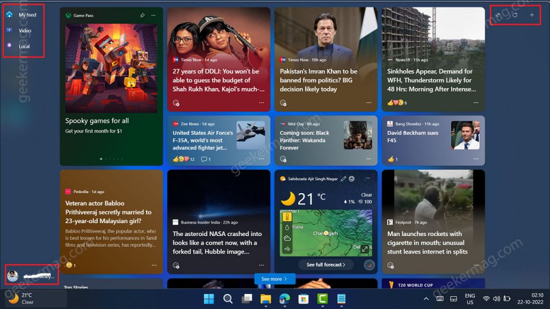Open Notepad from the taskbar
The height and width of the screenshot is (309, 550).
pyautogui.click(x=341, y=299)
